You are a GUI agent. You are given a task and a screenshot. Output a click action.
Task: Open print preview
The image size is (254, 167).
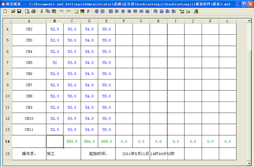(x=27, y=11)
